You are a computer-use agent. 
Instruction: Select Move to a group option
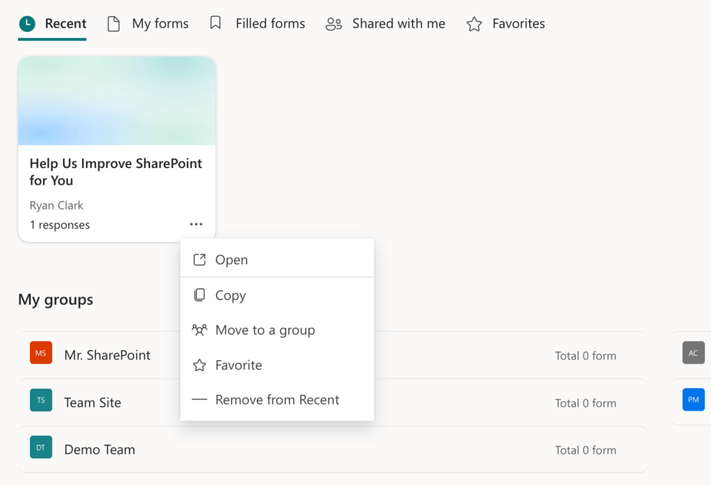click(277, 330)
